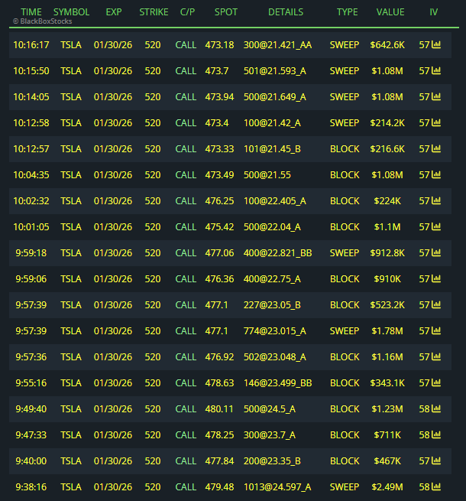The width and height of the screenshot is (466, 501).
Task: Select the 500@21.649_A details cell
Action: click(275, 97)
